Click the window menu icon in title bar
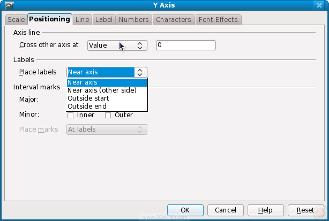This screenshot has height=221, width=329. pos(7,5)
